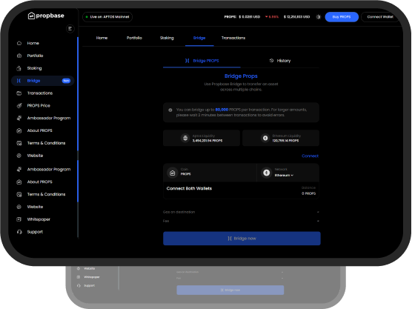Toggle the light/dark theme sun icon
Image resolution: width=412 pixels, height=309 pixels.
pos(319,17)
